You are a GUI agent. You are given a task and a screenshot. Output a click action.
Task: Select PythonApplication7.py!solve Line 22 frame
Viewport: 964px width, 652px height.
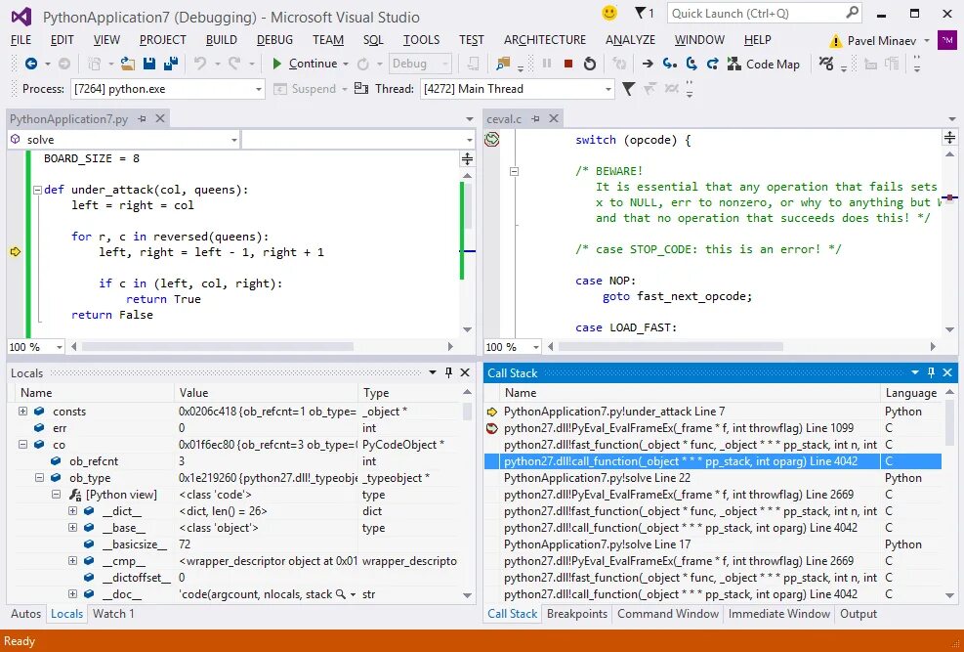[x=713, y=477]
